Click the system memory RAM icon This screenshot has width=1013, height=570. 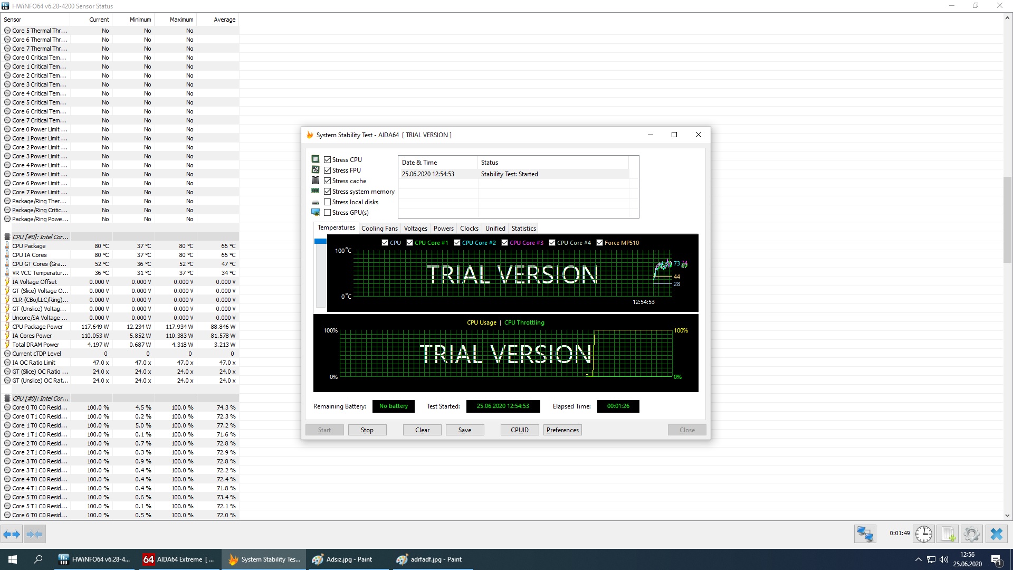(x=316, y=191)
